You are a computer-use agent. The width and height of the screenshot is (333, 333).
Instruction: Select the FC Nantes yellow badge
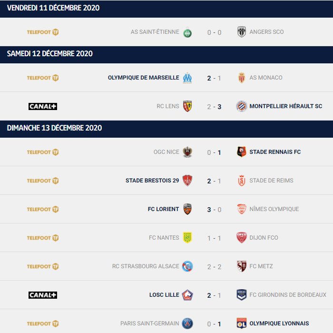click(187, 238)
